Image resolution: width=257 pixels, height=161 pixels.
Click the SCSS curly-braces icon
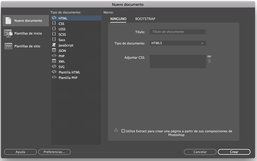click(54, 34)
